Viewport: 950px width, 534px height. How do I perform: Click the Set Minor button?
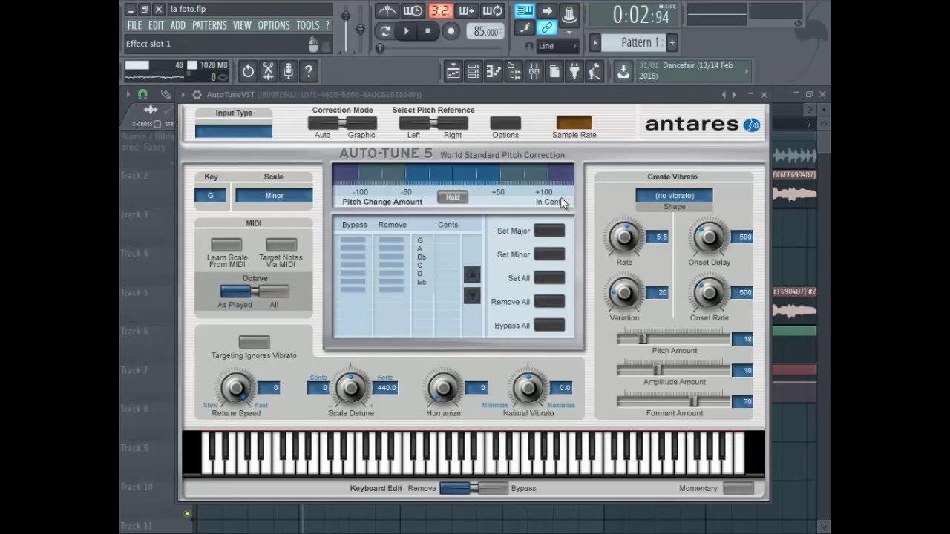tap(549, 254)
